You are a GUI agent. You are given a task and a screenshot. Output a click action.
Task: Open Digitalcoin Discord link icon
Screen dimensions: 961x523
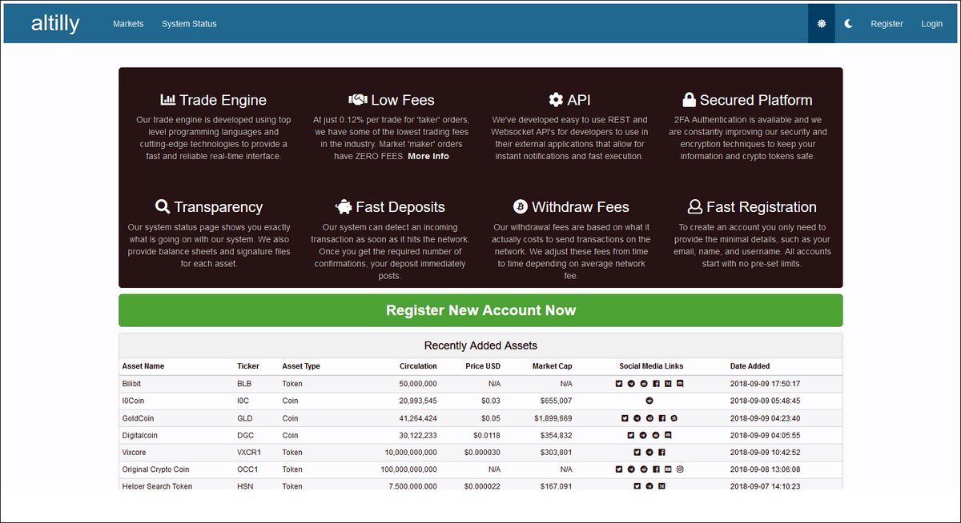pyautogui.click(x=668, y=435)
